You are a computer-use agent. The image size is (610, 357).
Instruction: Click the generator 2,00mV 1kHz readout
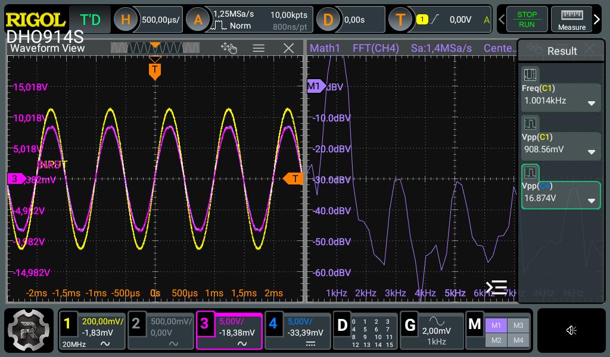[x=437, y=336]
